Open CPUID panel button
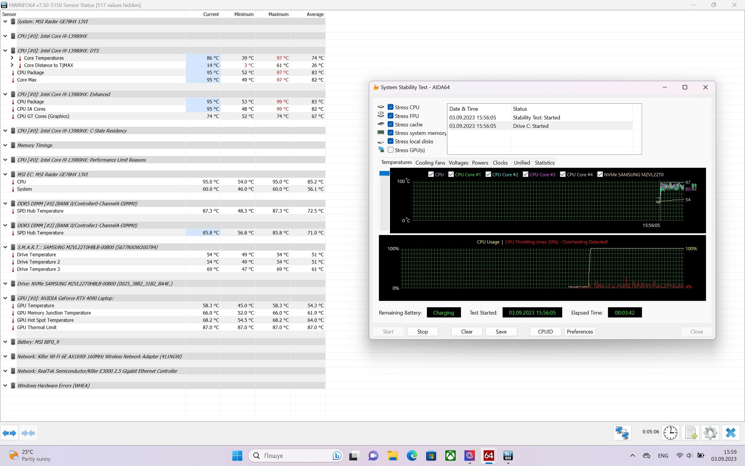The image size is (745, 466). click(545, 332)
